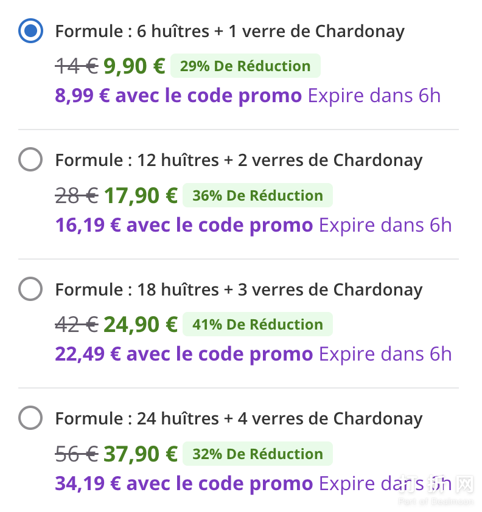
Task: Click the 32% De Réduction badge
Action: (257, 454)
